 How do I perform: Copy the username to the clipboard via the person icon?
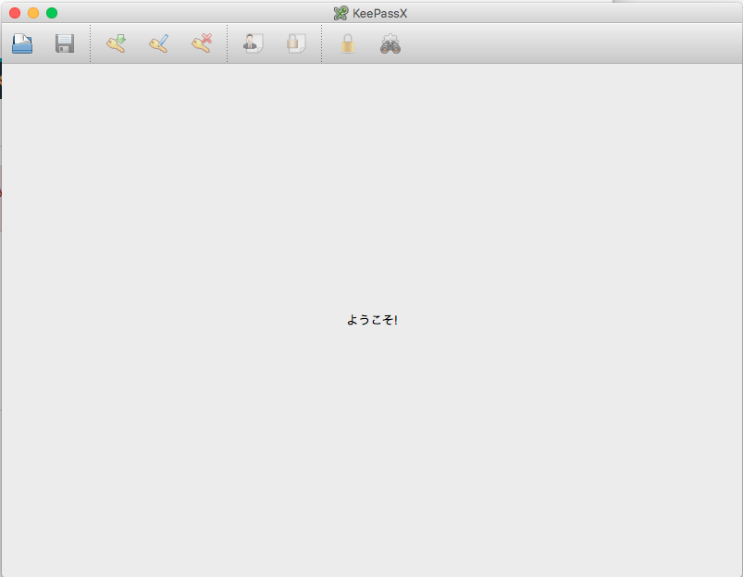coord(253,43)
